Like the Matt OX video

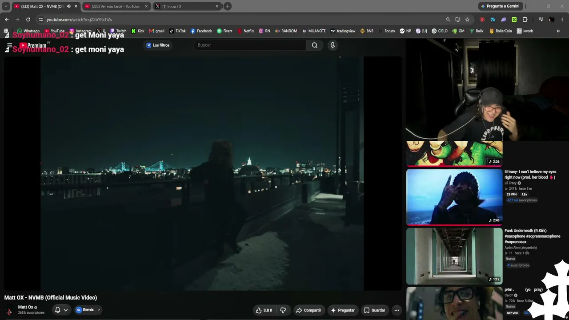pos(264,310)
